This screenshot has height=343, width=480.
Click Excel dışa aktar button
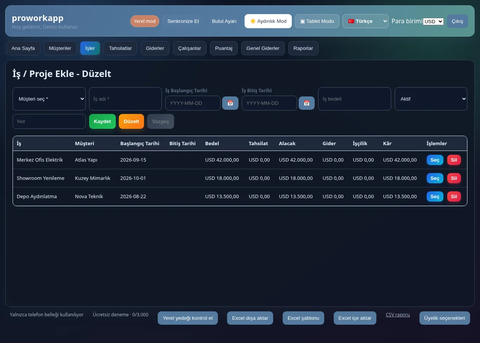click(x=250, y=318)
